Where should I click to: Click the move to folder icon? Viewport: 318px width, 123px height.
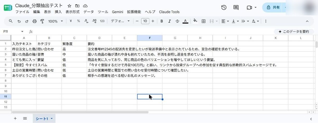(77, 6)
